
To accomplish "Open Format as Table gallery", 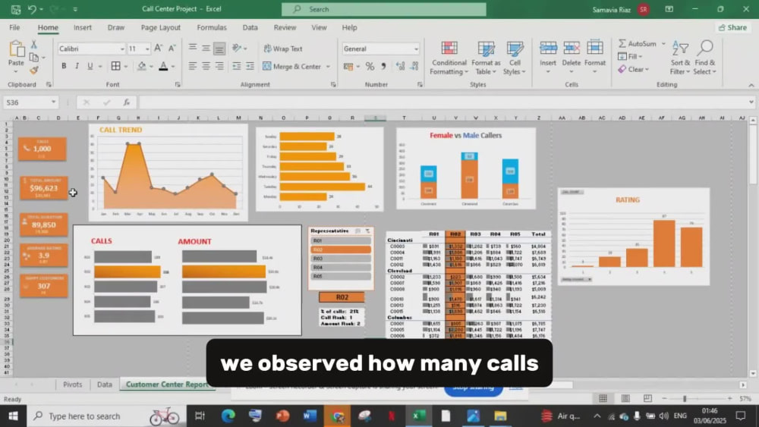I will coord(486,58).
